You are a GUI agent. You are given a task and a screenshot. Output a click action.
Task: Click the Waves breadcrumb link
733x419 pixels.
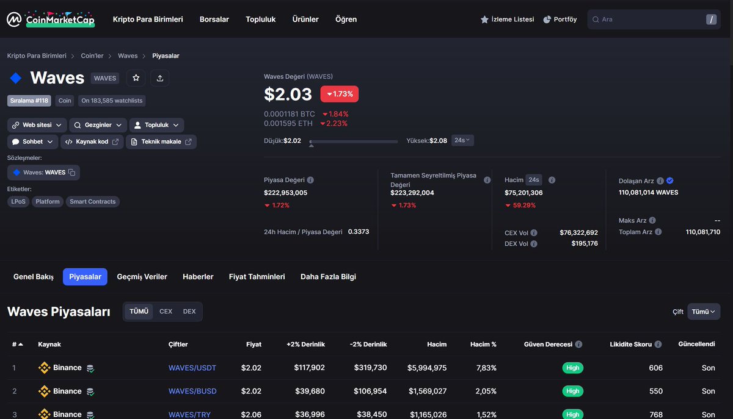click(x=128, y=56)
